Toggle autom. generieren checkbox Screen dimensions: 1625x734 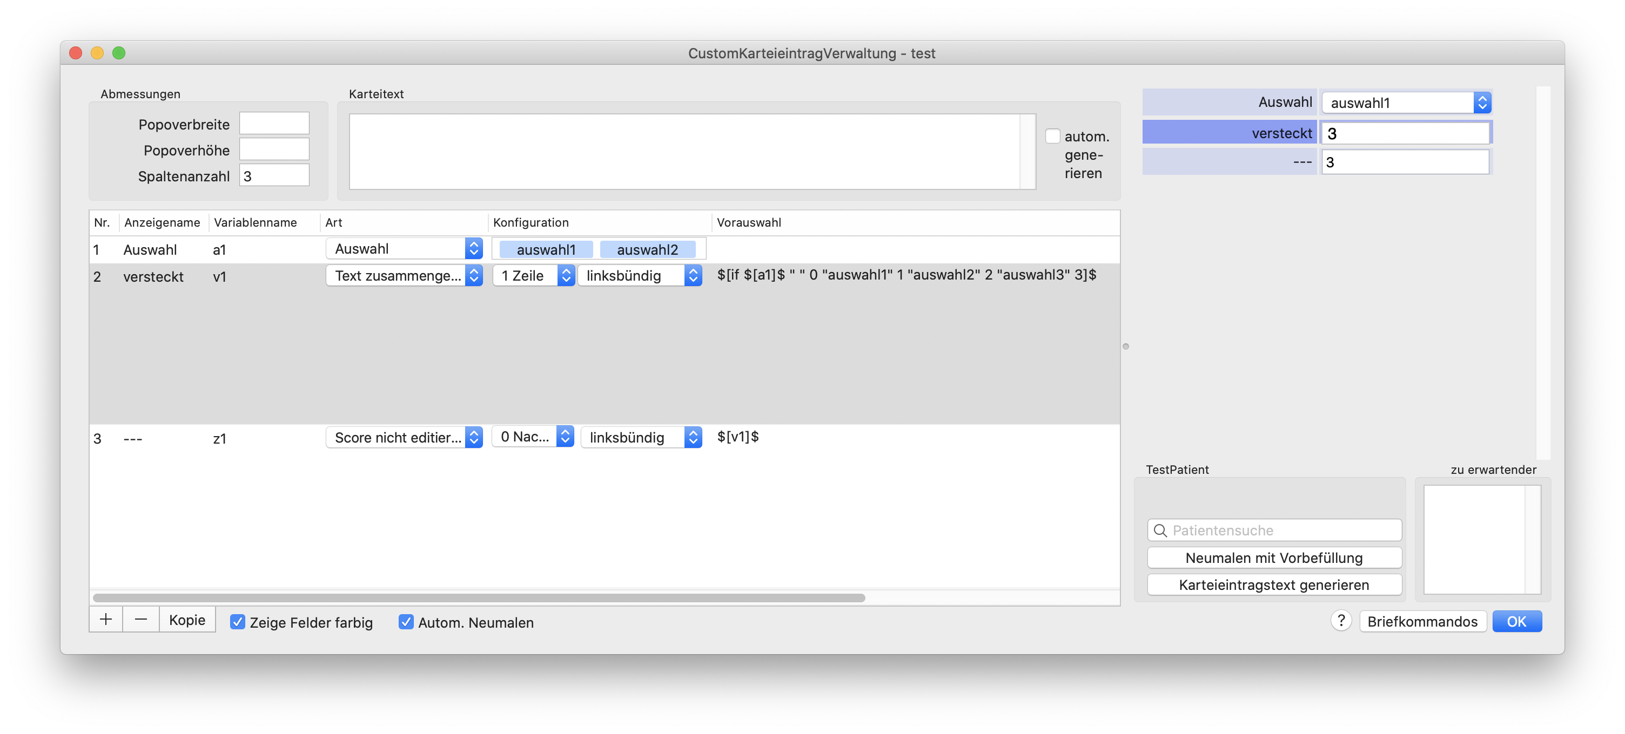click(x=1052, y=136)
